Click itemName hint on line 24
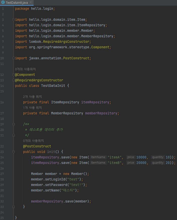 click(98, 157)
